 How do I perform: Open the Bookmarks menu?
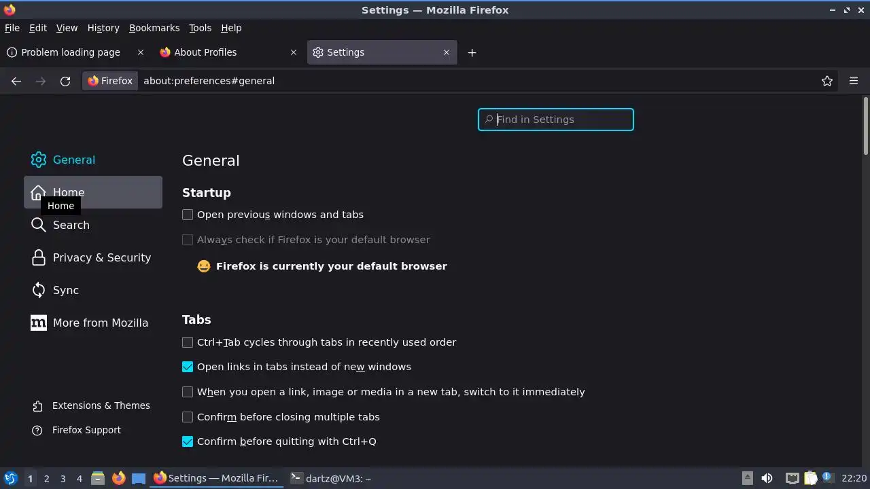tap(154, 28)
